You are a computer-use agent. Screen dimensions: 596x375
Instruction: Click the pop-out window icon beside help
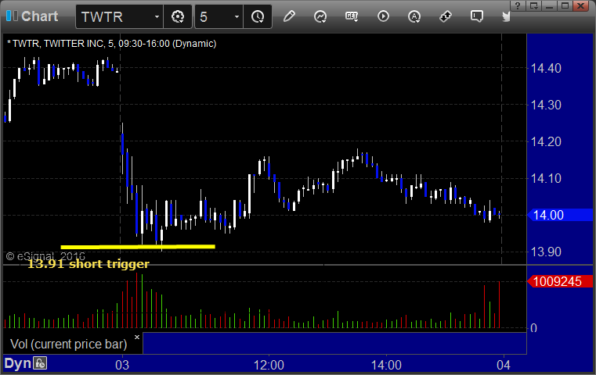coord(533,5)
